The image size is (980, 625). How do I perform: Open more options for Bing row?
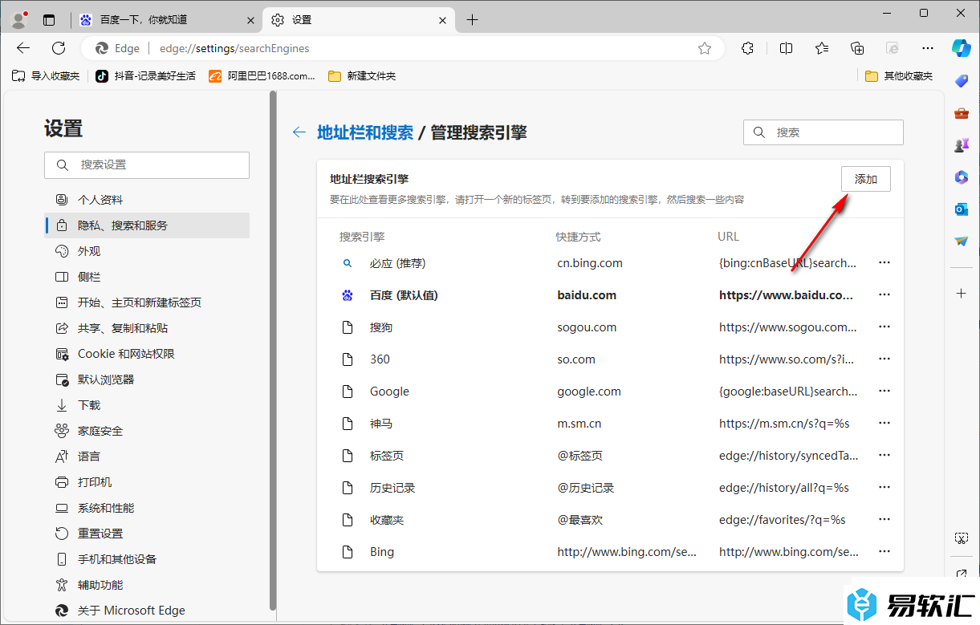[x=884, y=551]
